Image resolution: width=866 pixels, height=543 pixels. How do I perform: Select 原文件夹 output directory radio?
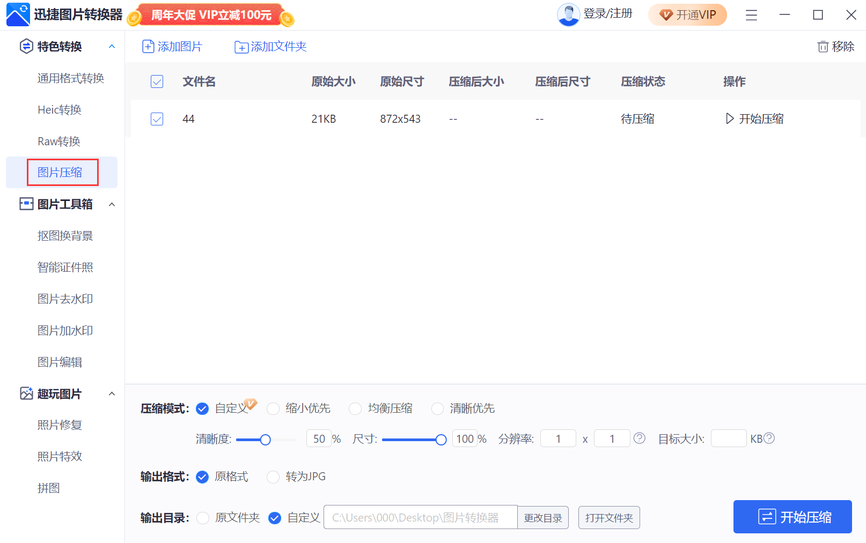[x=203, y=518]
